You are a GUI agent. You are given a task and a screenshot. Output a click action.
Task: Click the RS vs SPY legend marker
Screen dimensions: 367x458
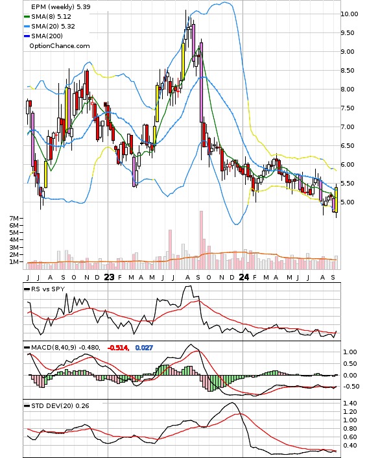coord(27,289)
